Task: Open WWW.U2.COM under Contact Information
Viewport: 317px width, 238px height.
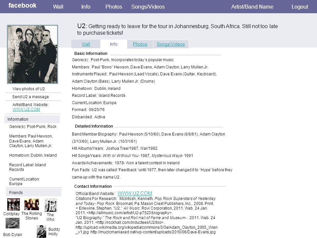Action: point(135,193)
